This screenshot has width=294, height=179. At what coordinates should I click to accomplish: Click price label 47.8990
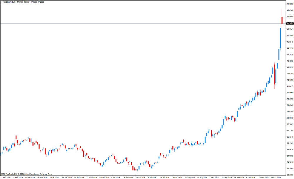tap(290, 16)
